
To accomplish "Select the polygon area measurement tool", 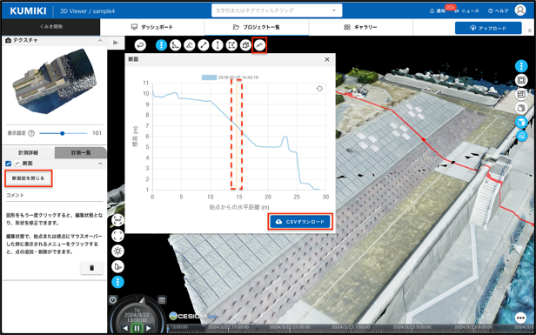I will [x=231, y=45].
